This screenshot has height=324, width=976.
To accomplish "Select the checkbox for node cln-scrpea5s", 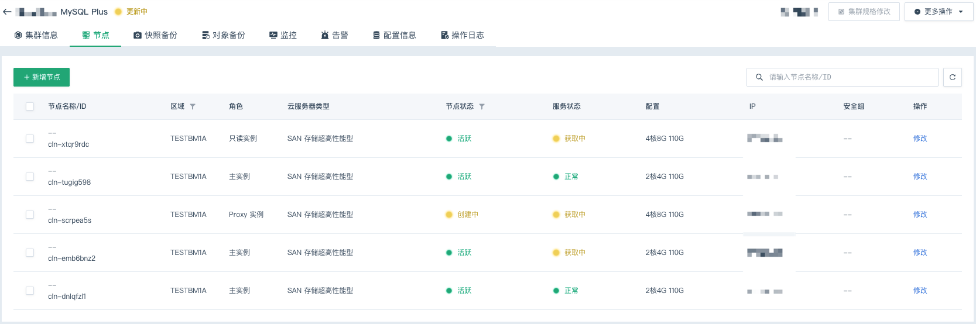I will tap(30, 215).
